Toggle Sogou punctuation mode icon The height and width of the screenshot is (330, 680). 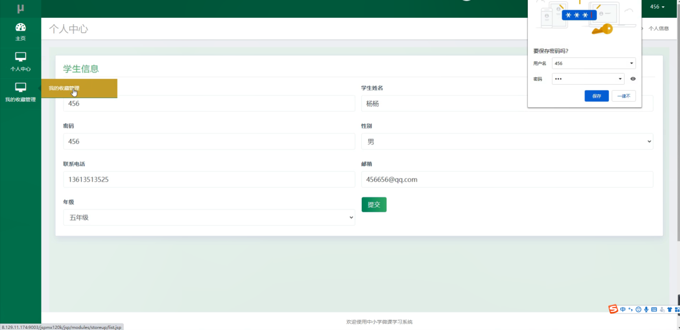[631, 310]
